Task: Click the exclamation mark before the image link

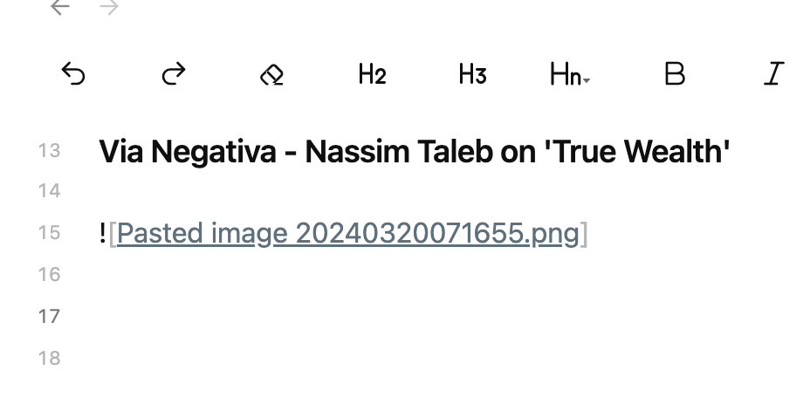Action: point(102,232)
